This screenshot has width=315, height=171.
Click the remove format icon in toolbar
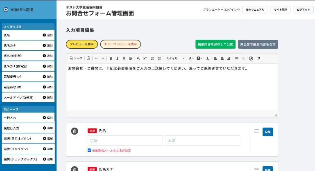point(208,59)
